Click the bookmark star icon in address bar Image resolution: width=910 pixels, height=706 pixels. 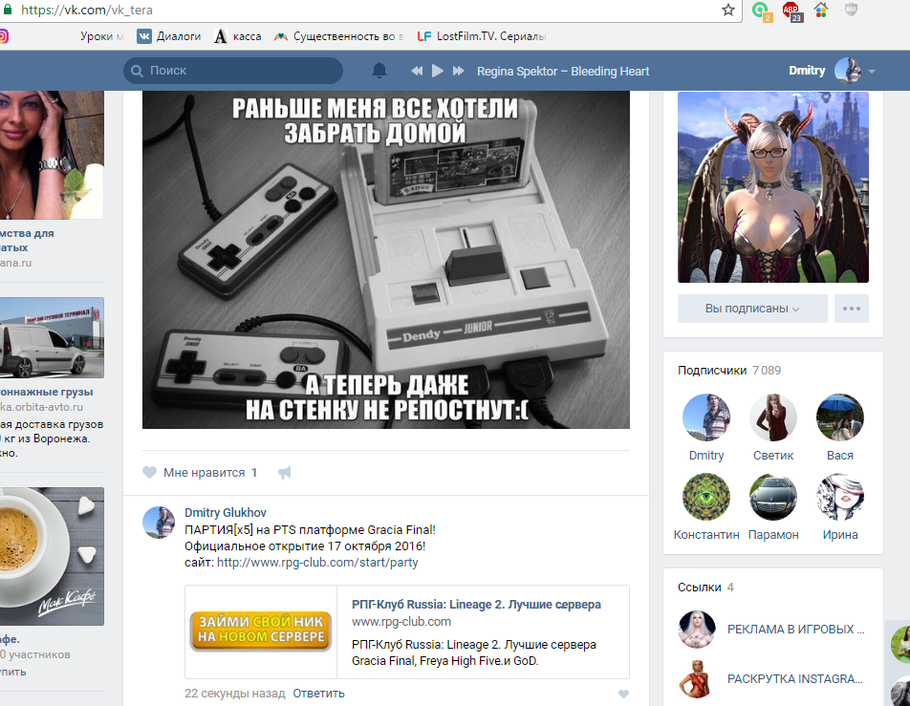[x=727, y=10]
